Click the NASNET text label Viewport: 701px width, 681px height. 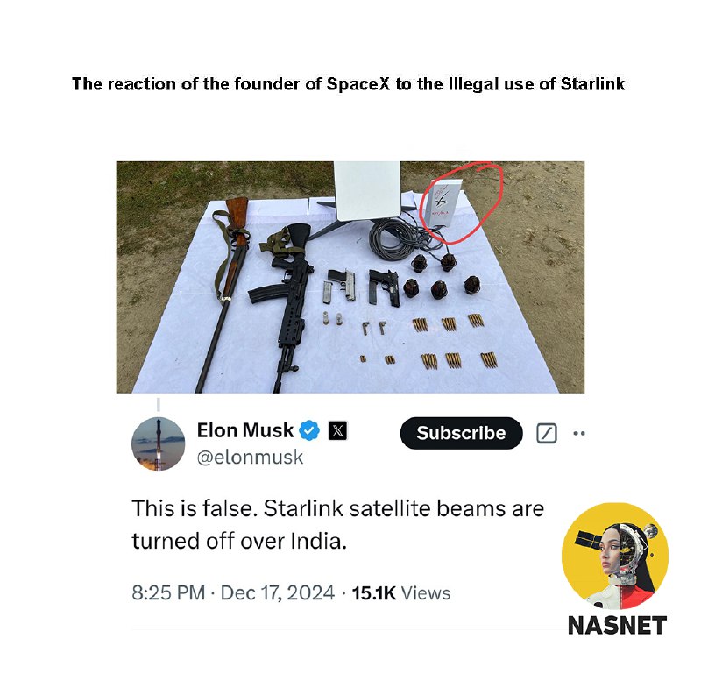coord(617,625)
